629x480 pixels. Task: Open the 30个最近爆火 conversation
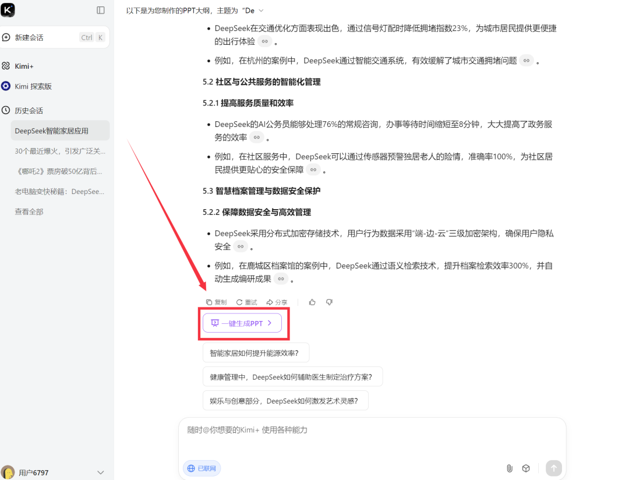[x=60, y=151]
